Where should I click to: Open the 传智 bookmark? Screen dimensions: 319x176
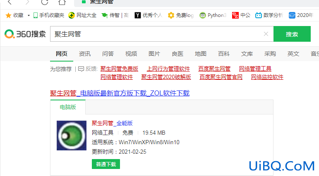(115, 15)
